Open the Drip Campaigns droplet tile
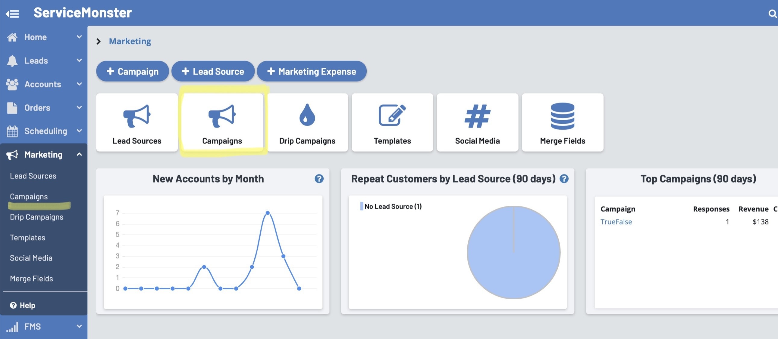 [307, 122]
